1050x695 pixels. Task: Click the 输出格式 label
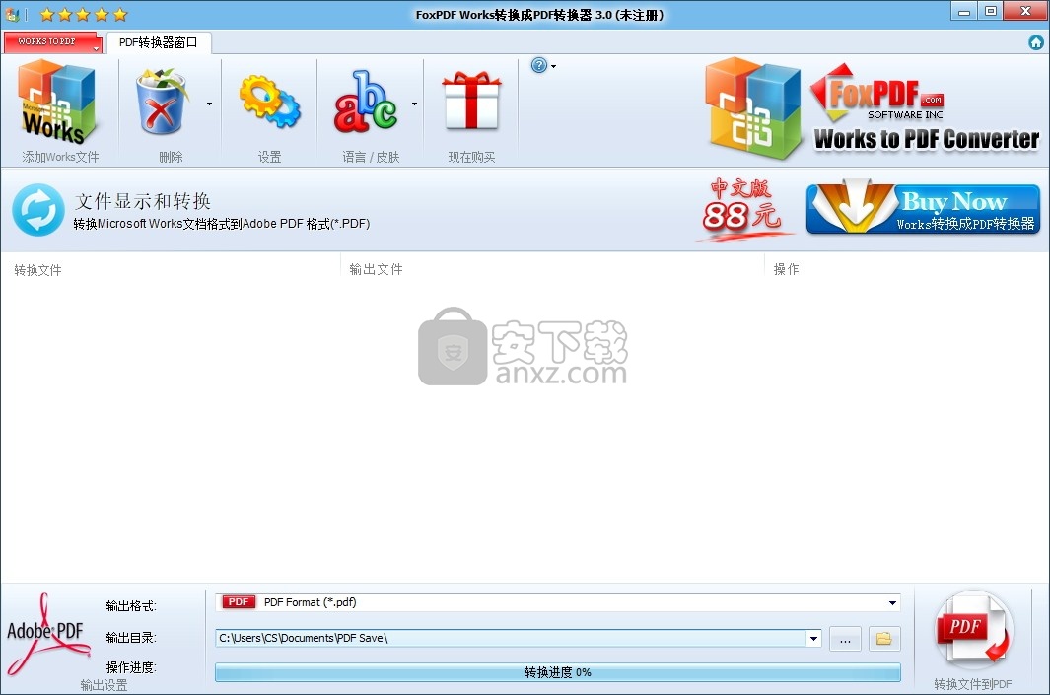pyautogui.click(x=131, y=606)
